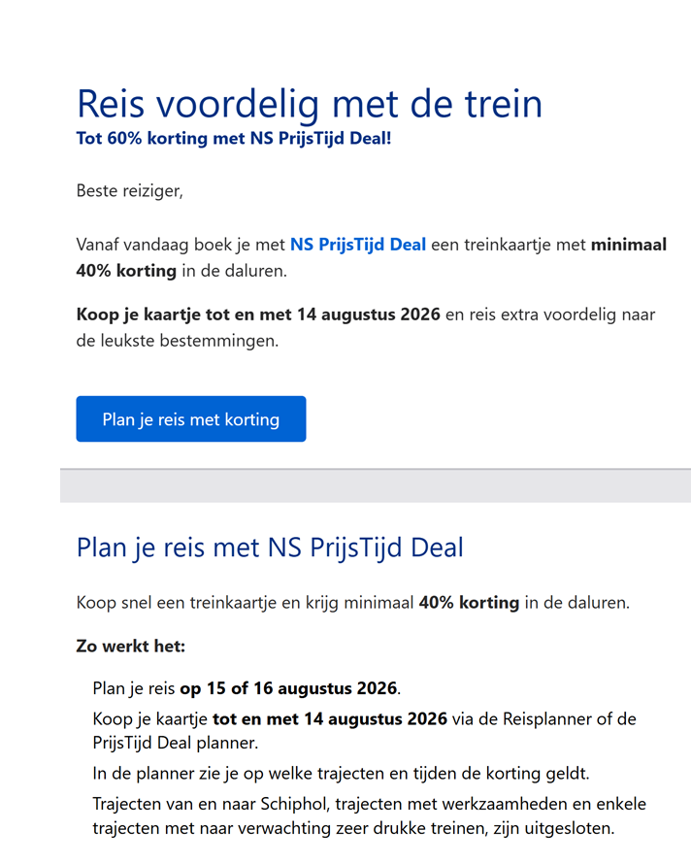Click bold tot en met 14 augustus in list
Image resolution: width=691 pixels, height=864 pixels.
(x=330, y=719)
